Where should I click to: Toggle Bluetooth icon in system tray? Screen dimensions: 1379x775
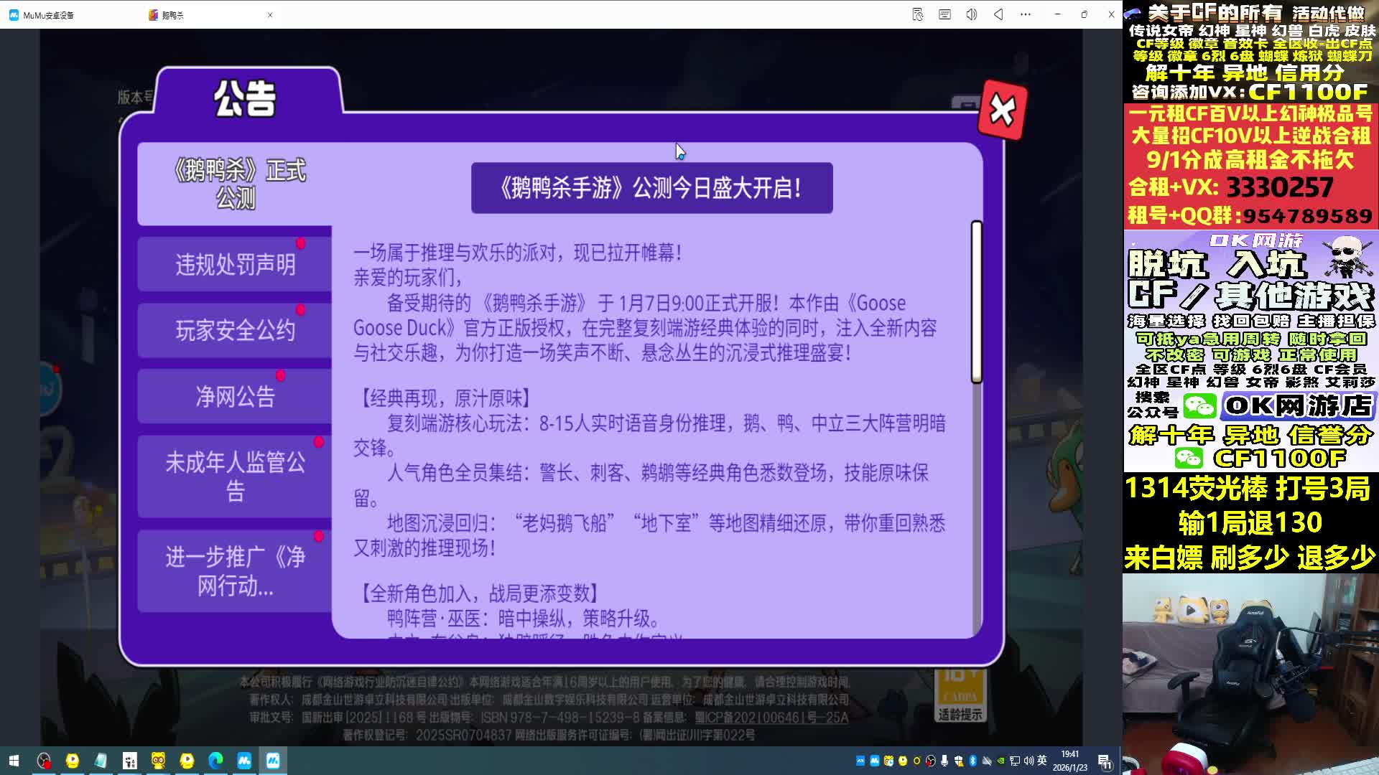(972, 761)
